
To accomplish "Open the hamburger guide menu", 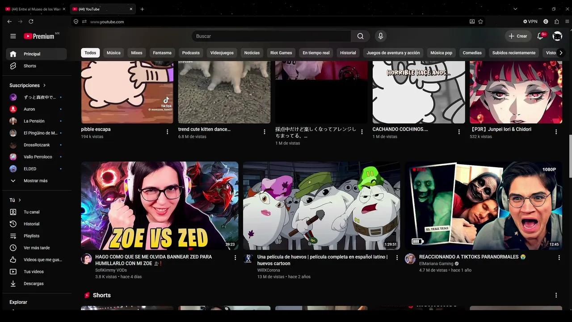I will tap(13, 36).
